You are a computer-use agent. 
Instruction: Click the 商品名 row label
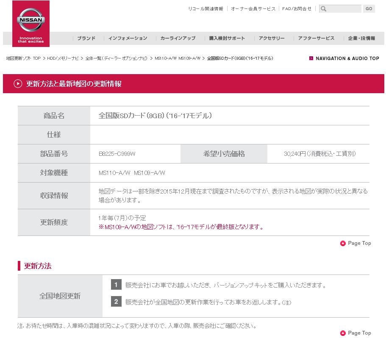coord(54,116)
